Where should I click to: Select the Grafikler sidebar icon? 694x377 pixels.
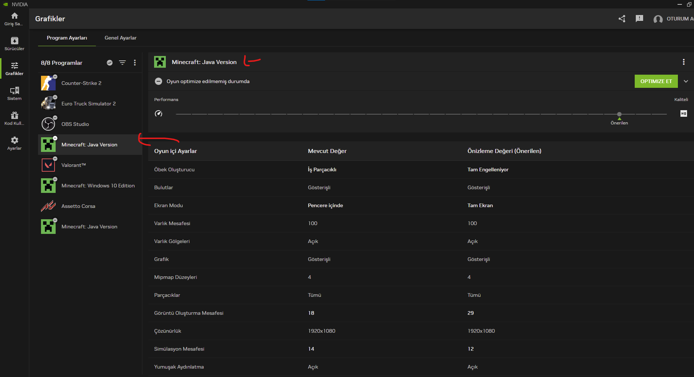[14, 66]
